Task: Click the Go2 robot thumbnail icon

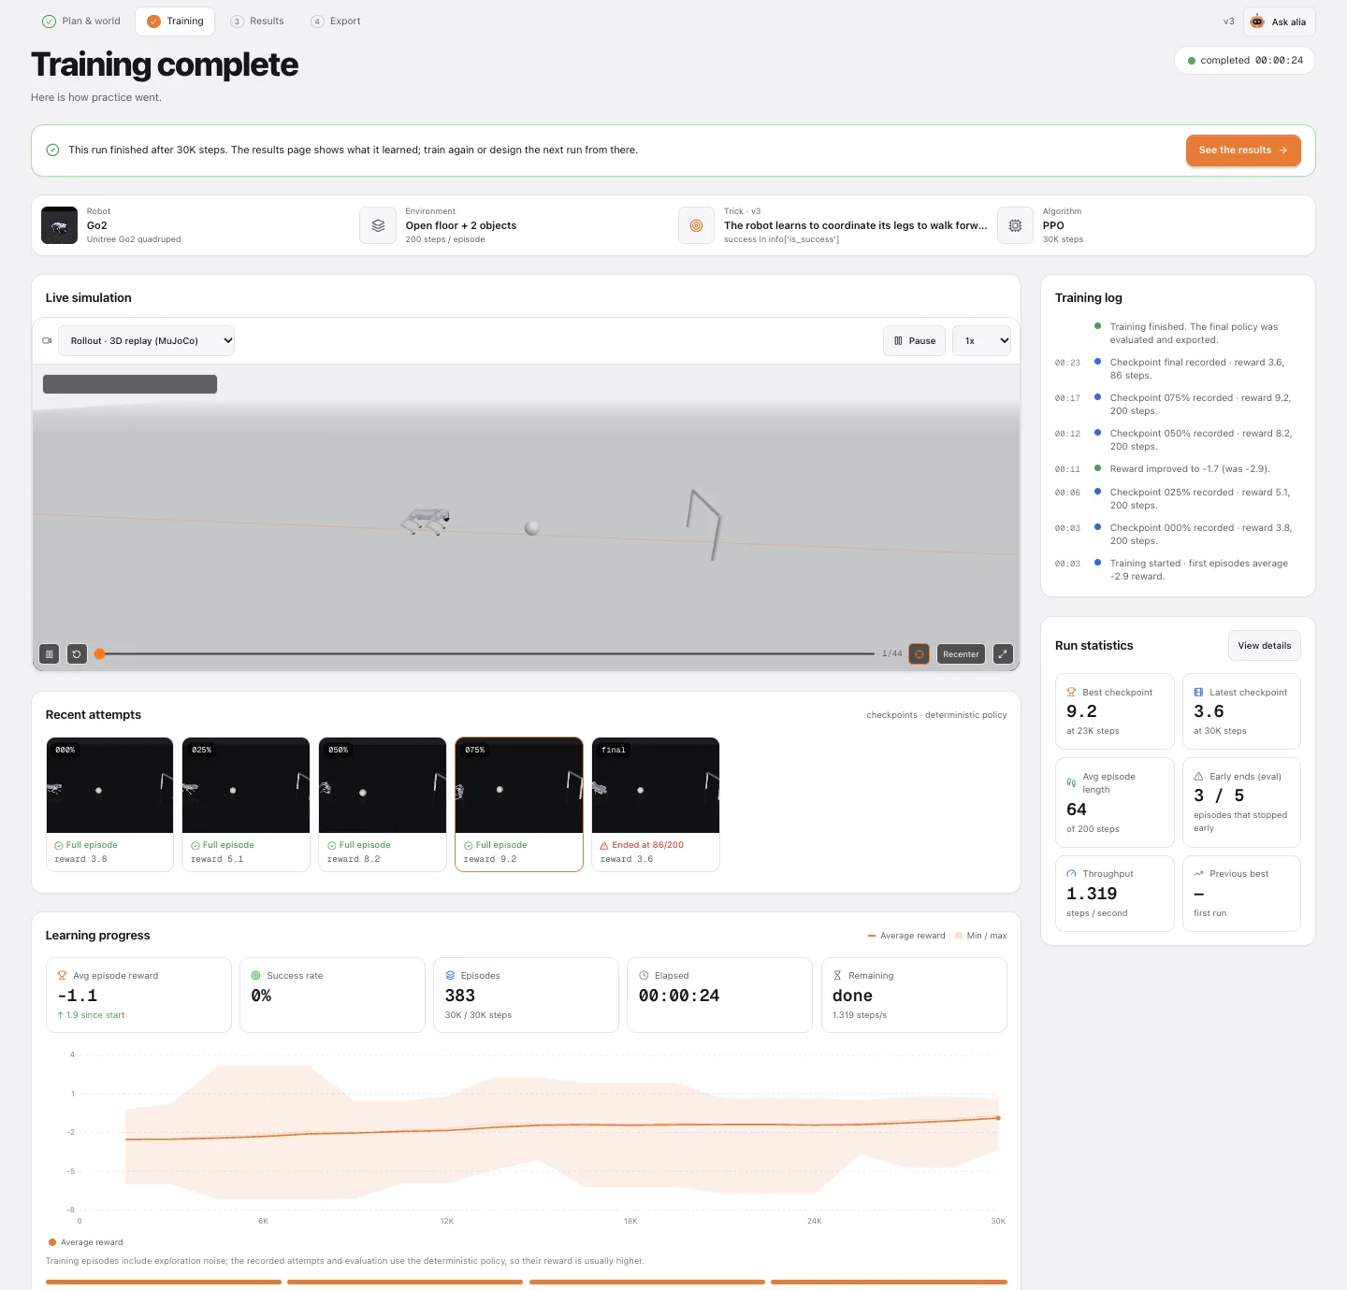Action: [x=59, y=225]
